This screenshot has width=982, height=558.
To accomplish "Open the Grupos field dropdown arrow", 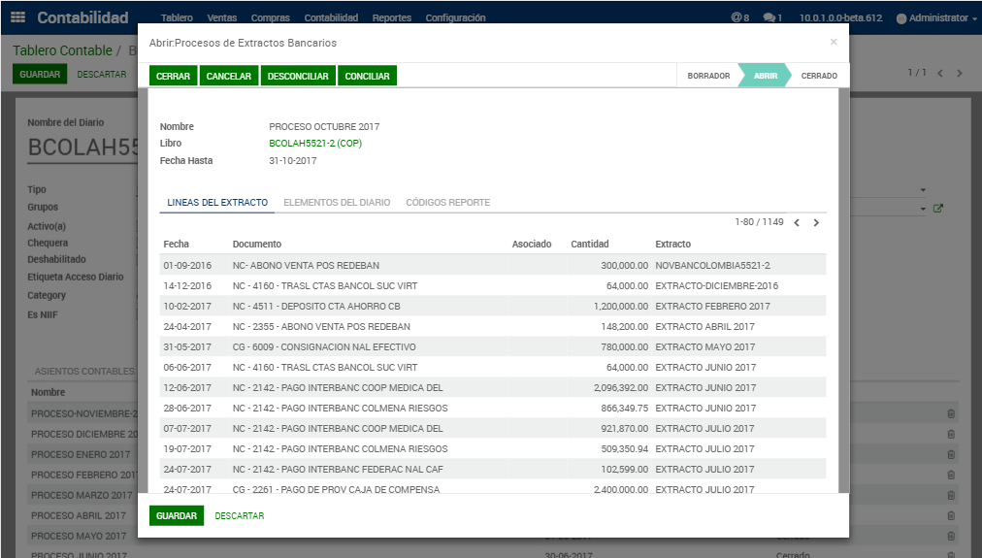I will click(x=923, y=208).
